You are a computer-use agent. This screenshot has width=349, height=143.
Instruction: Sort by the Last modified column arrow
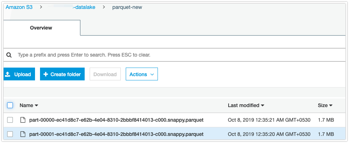[x=263, y=106]
